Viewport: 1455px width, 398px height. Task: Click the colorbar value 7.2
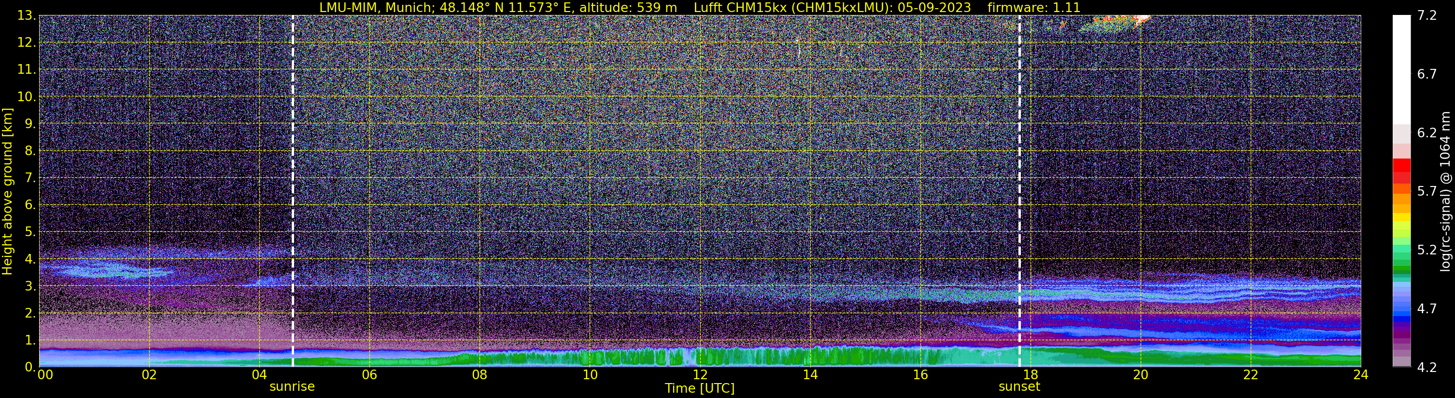[1427, 16]
